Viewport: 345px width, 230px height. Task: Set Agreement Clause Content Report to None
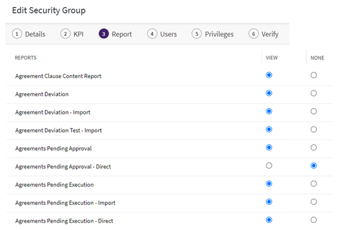tap(313, 76)
